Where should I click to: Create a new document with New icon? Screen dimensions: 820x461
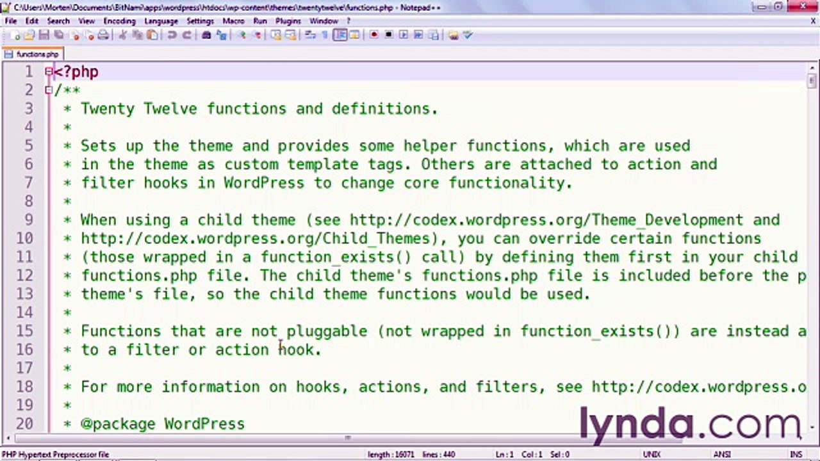(15, 35)
